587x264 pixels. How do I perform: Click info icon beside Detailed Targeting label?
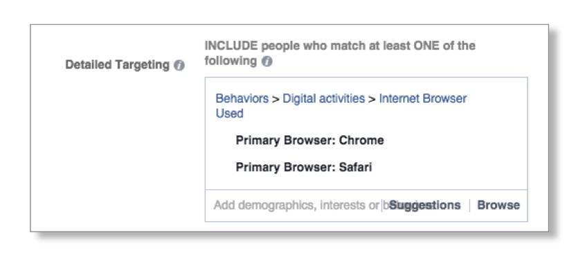coord(179,66)
